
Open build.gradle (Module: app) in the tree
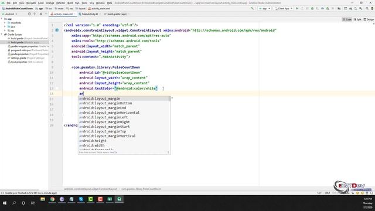click(25, 42)
